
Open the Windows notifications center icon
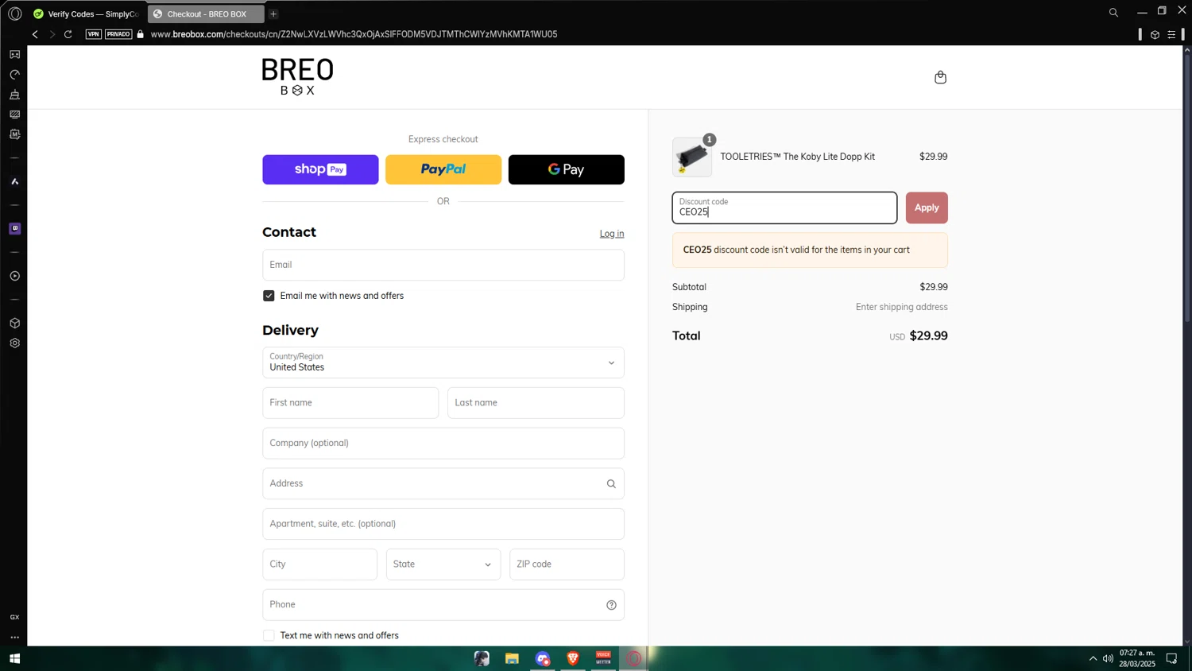[1171, 658]
